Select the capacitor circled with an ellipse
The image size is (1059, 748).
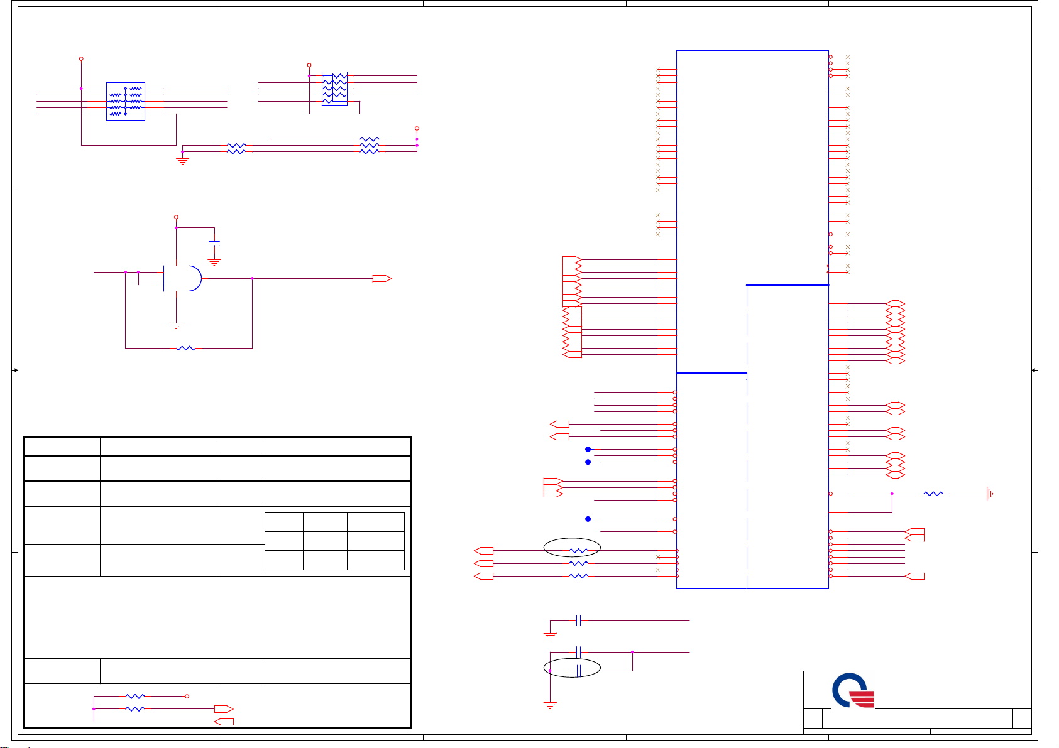click(x=579, y=671)
